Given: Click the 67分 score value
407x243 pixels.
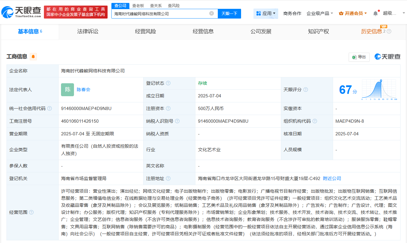Looking at the screenshot, I should point(348,90).
